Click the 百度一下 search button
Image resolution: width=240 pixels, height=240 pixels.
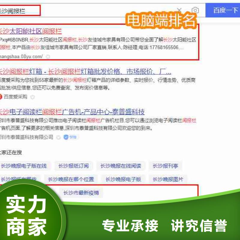pos(223,10)
